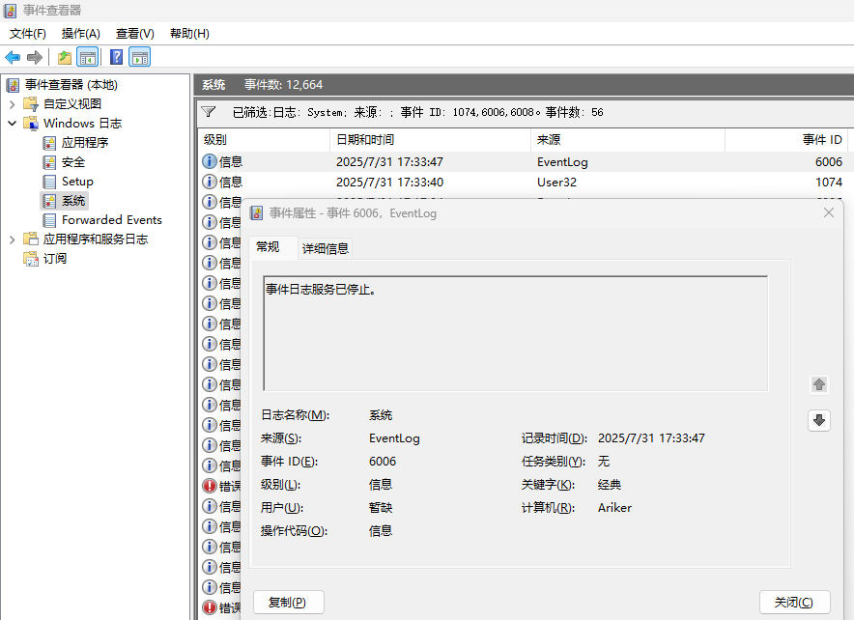Screen dimensions: 854x620
Task: Click the event properties dialog title icon
Action: pos(257,213)
